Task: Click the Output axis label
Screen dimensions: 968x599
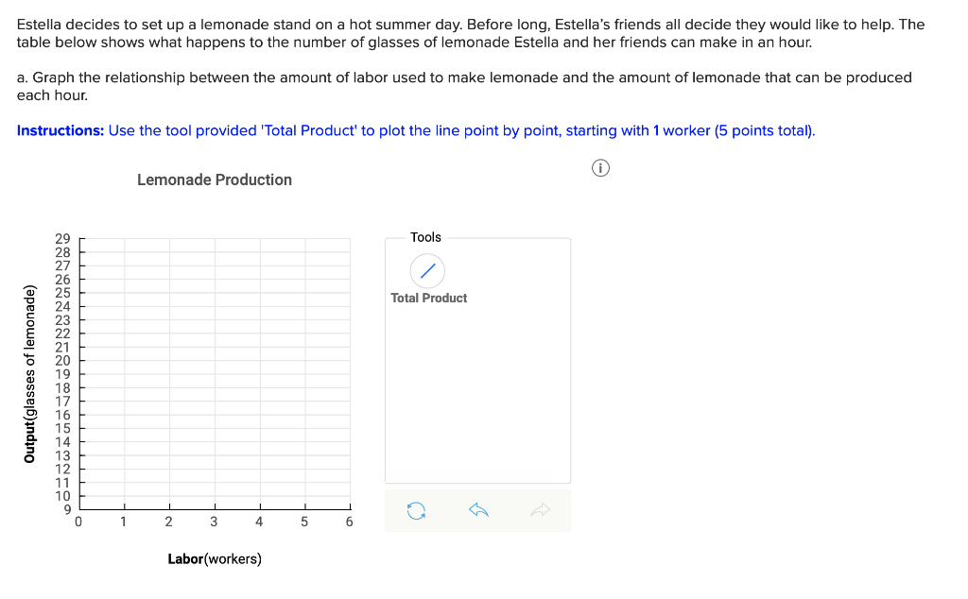Action: 29,373
